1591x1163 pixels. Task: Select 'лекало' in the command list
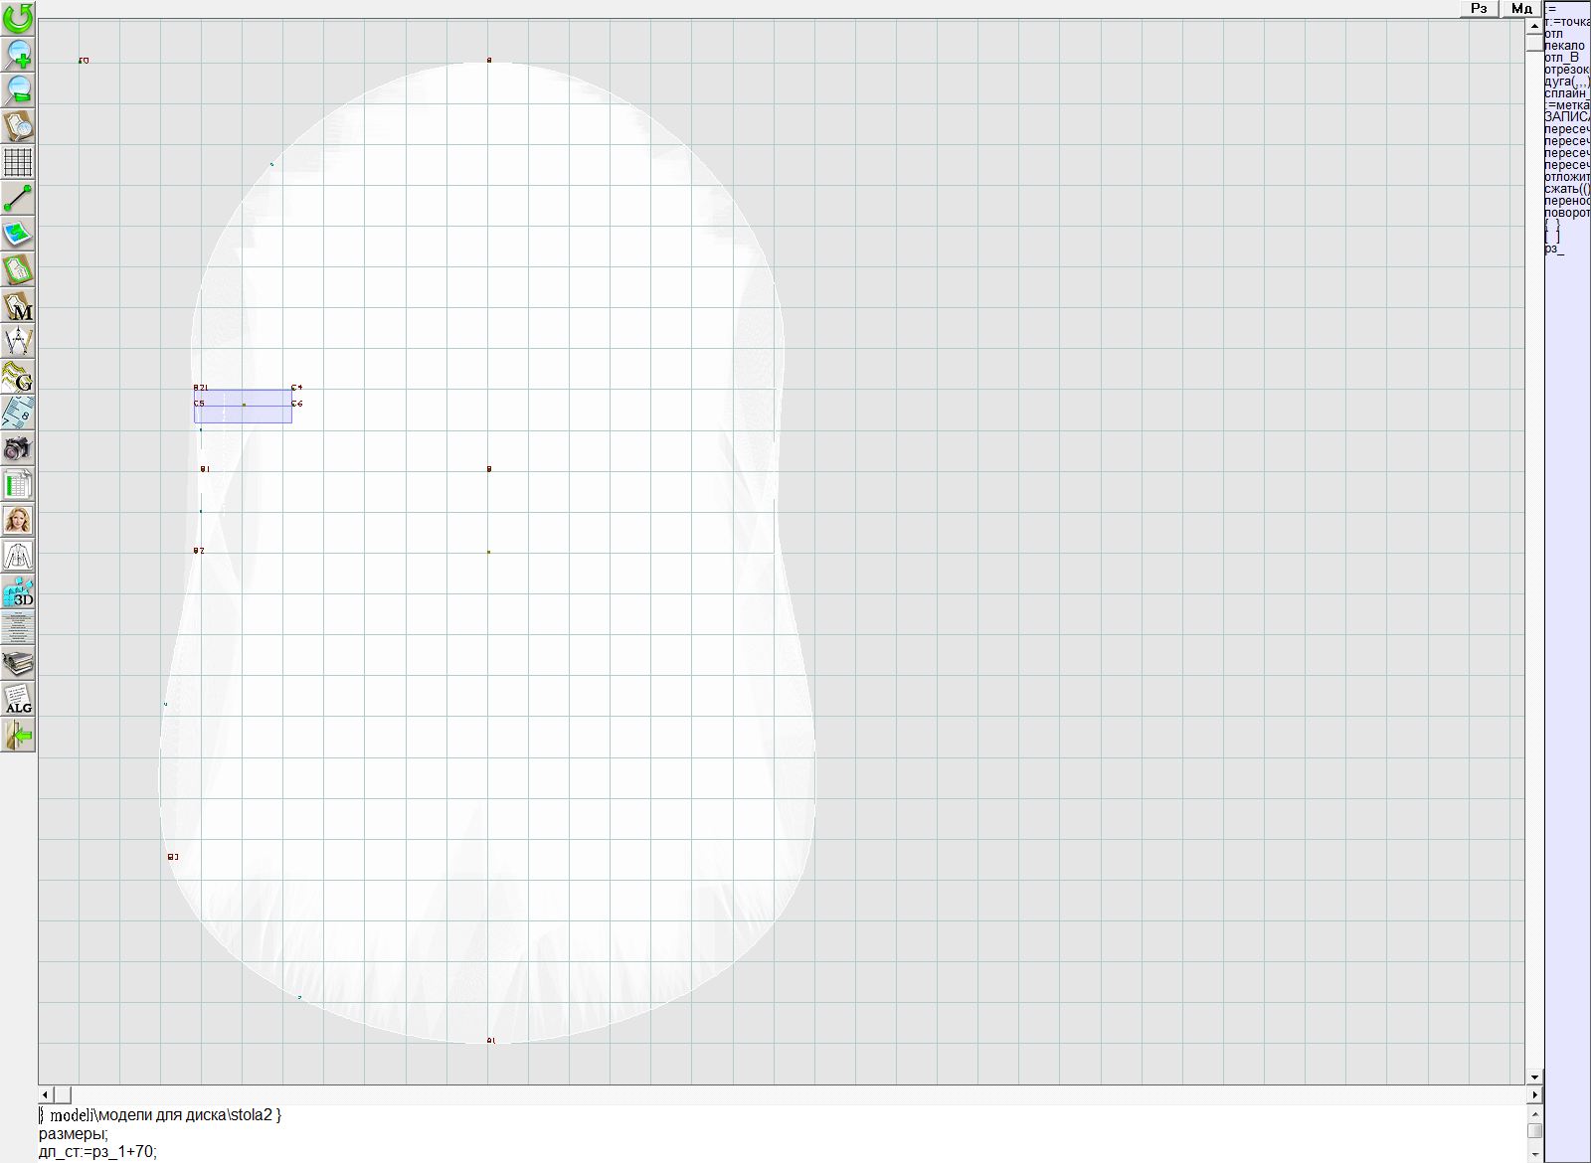coord(1565,46)
